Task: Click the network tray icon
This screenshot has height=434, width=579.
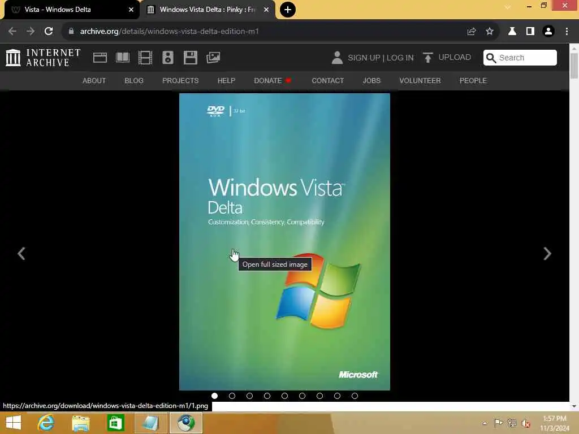Action: coord(512,423)
